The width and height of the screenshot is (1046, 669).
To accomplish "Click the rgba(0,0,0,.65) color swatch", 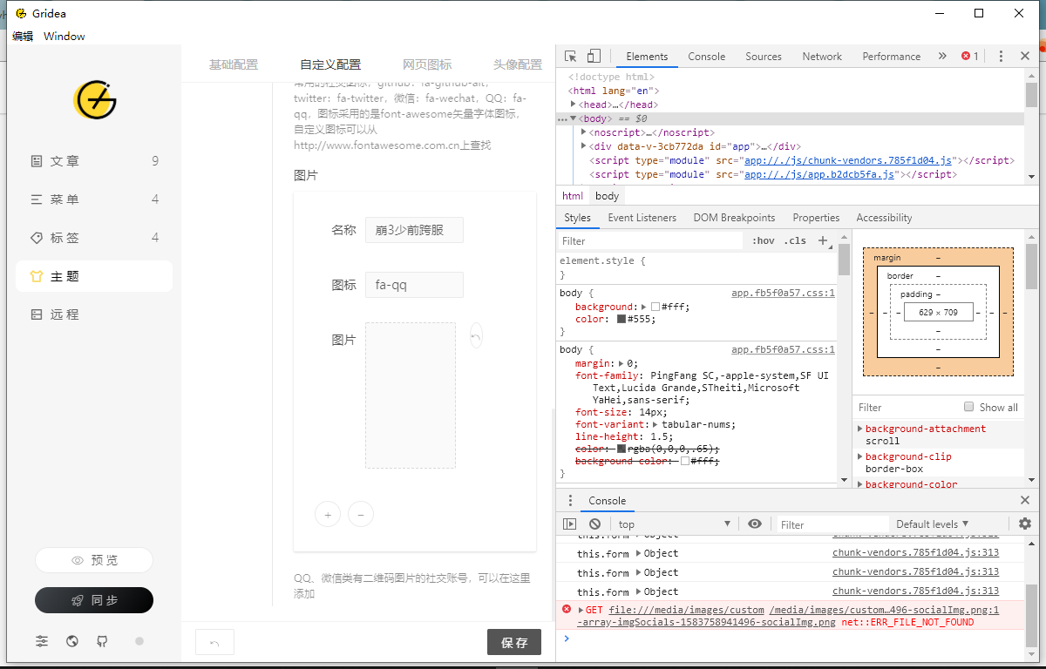I will pyautogui.click(x=621, y=449).
